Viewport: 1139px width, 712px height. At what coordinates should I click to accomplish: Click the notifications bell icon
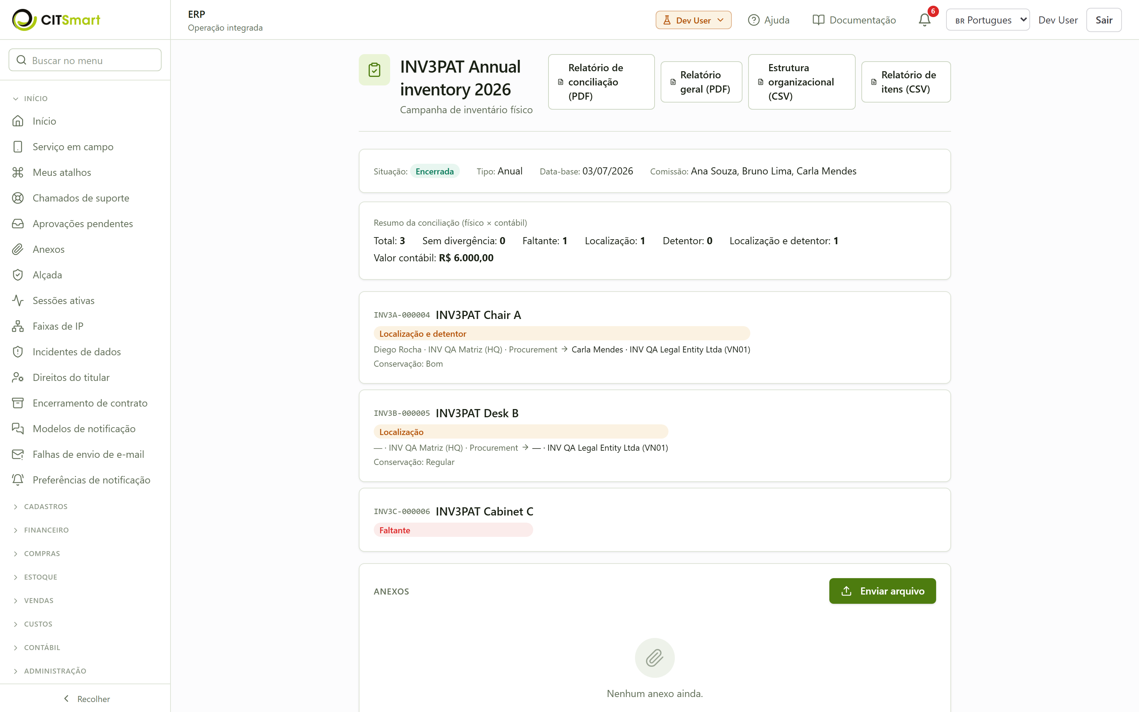click(924, 20)
